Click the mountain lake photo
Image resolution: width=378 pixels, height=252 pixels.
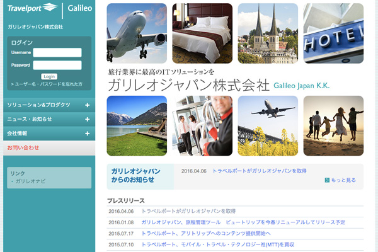point(137,125)
